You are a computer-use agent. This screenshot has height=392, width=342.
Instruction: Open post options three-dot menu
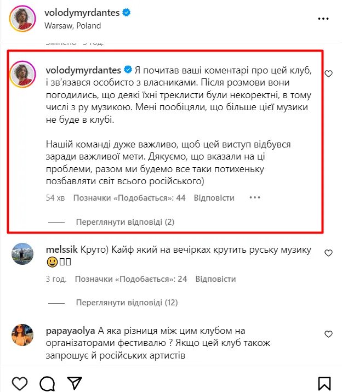pyautogui.click(x=323, y=19)
